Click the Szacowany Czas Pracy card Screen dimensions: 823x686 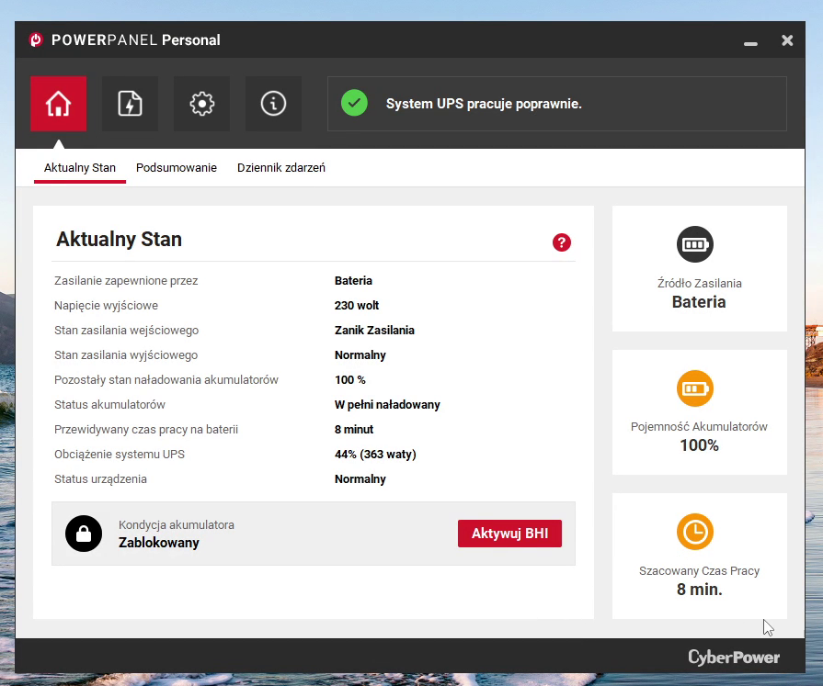pyautogui.click(x=699, y=556)
